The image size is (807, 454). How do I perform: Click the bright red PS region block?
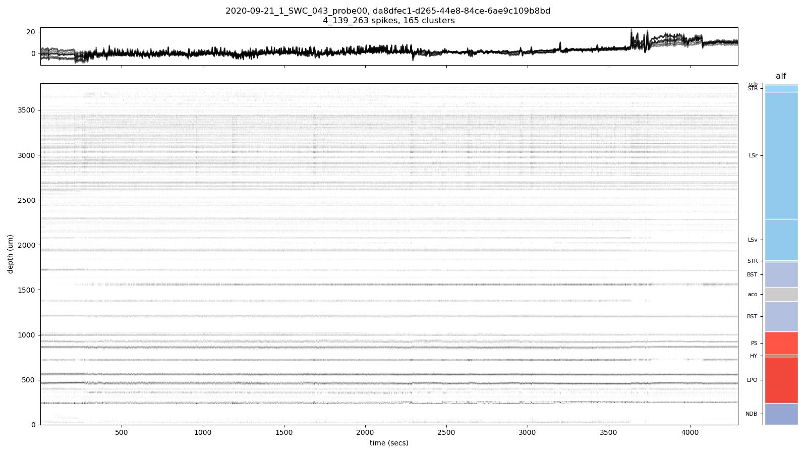pos(781,343)
